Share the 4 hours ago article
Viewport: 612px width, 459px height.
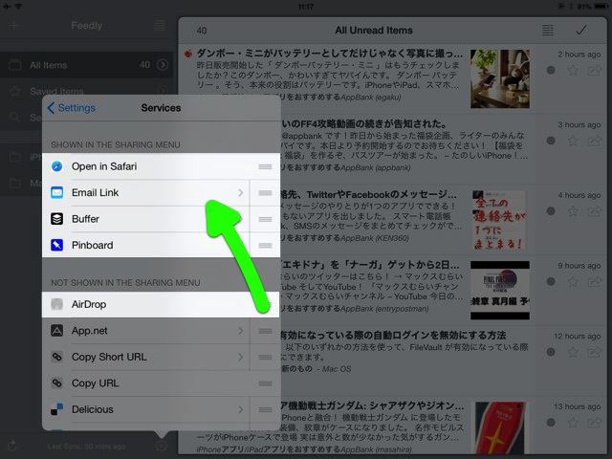coord(595,211)
